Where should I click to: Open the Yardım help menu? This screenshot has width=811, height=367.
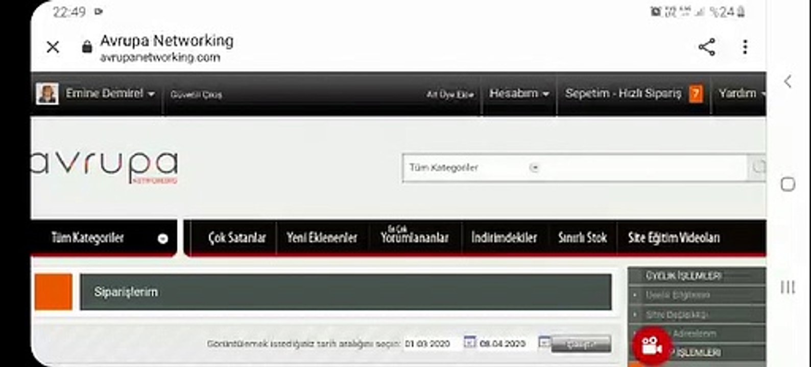pos(742,94)
